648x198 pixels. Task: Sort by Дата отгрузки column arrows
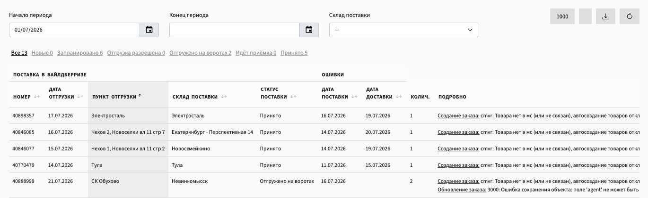(80, 97)
